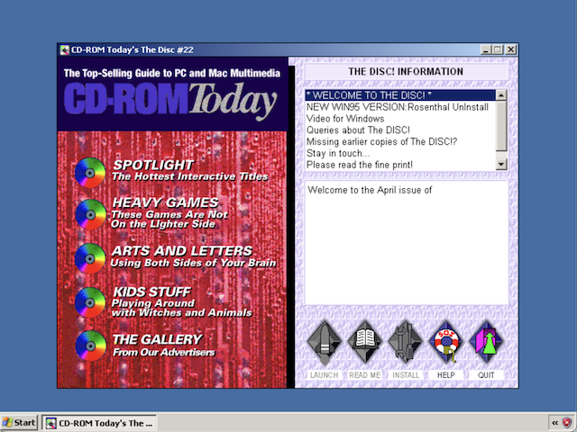Viewport: 577px width, 432px height.
Task: Select 'NEW WIN95 VERSION:Rosenthal UnInstall' entry
Action: click(x=400, y=107)
